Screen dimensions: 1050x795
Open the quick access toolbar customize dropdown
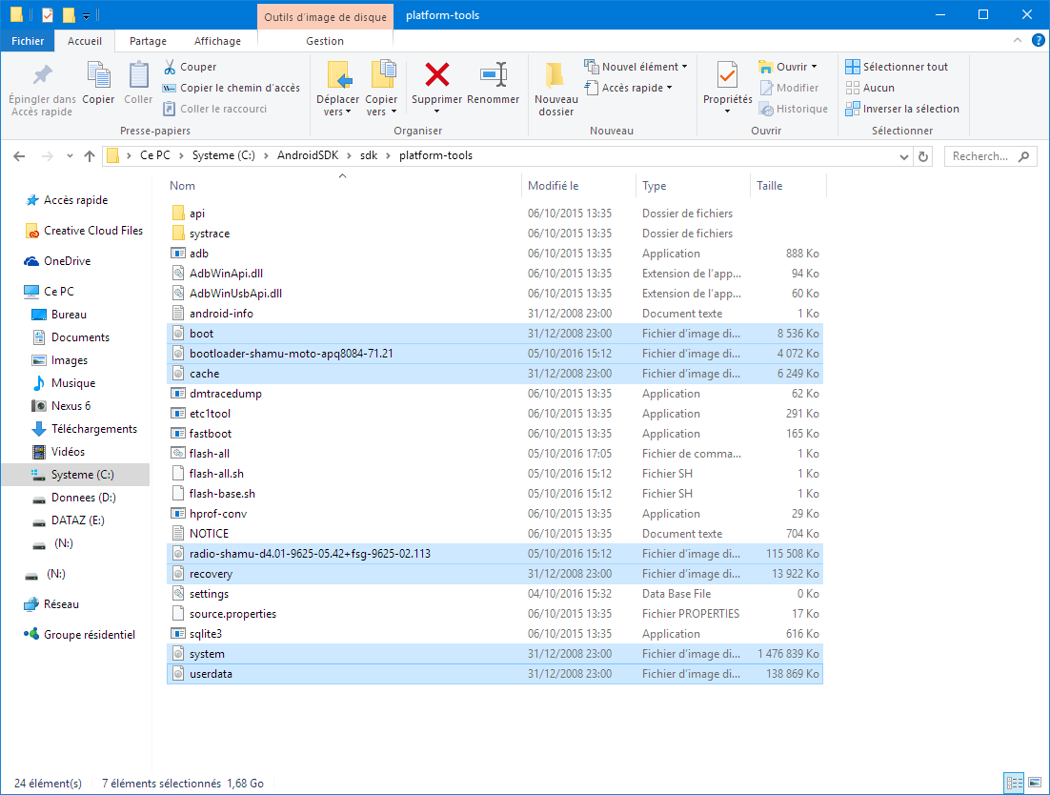click(87, 15)
